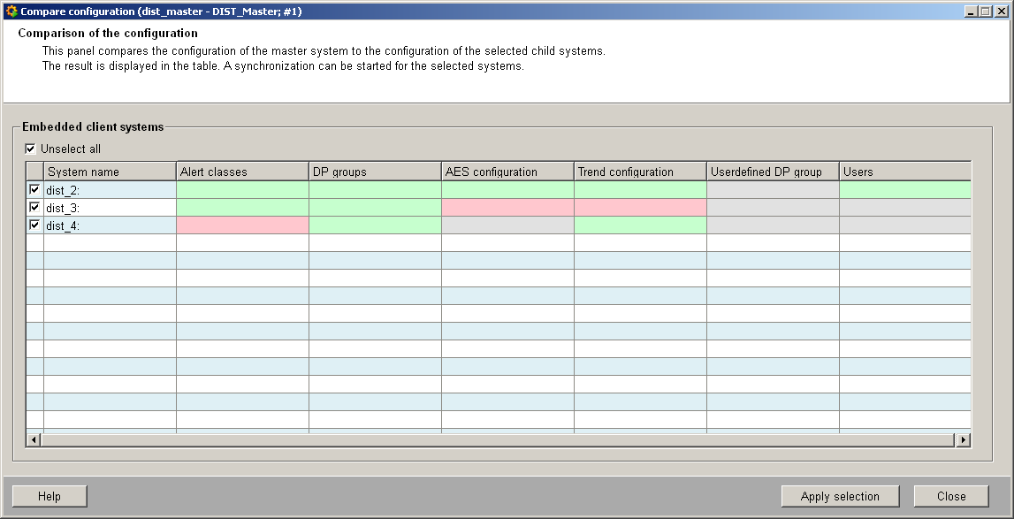This screenshot has width=1014, height=519.
Task: Click the application icon in the title bar
Action: click(11, 11)
